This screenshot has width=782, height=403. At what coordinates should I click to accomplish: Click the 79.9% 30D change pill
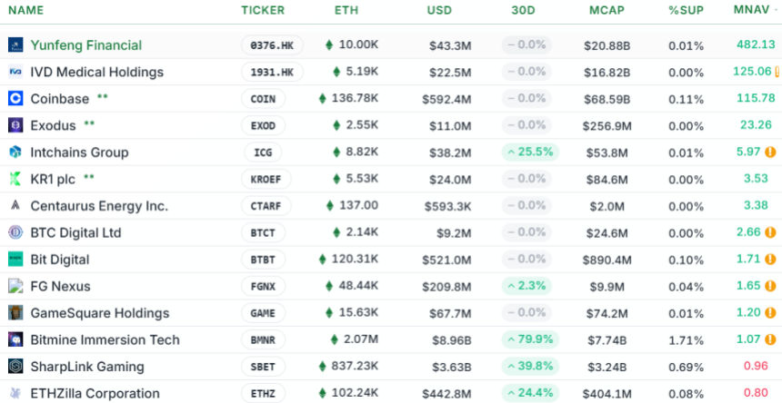tap(528, 339)
